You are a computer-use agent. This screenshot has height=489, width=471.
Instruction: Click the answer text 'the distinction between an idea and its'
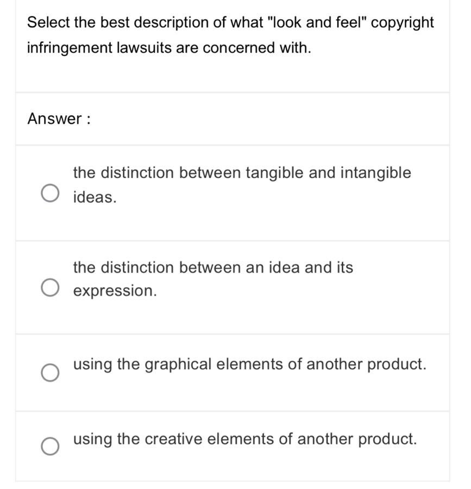pyautogui.click(x=213, y=267)
